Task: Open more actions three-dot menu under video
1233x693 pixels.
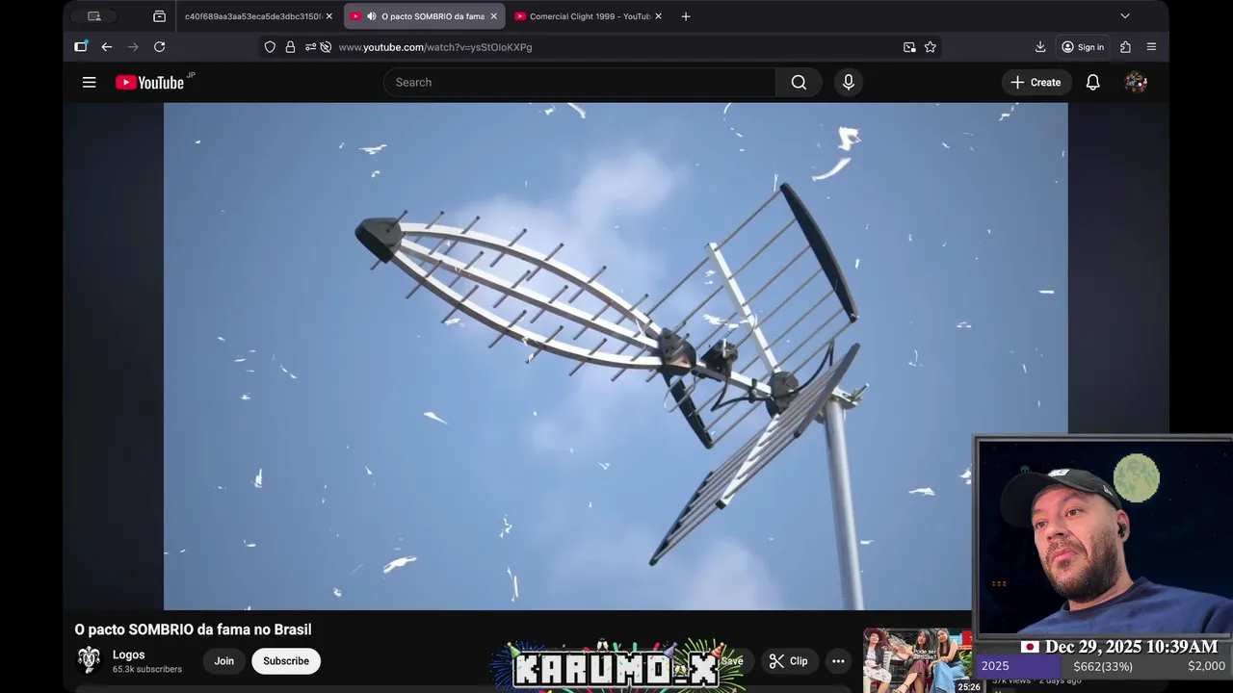Action: (838, 661)
